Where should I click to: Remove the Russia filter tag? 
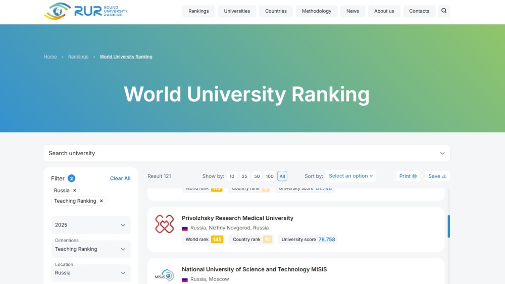coord(75,191)
